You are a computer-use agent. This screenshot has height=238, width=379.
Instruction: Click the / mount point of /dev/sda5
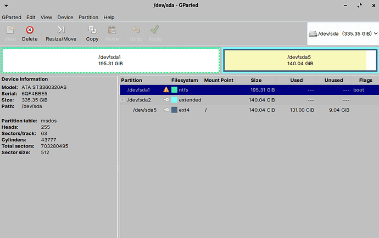(205, 110)
